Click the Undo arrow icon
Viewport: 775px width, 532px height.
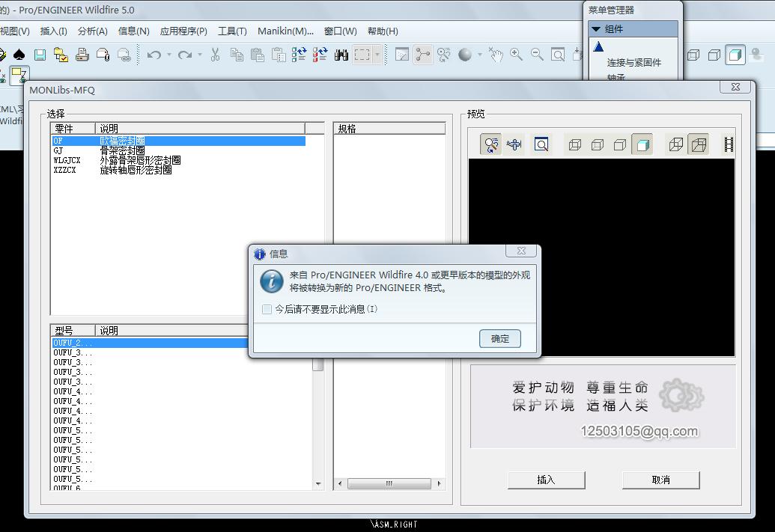pos(154,55)
